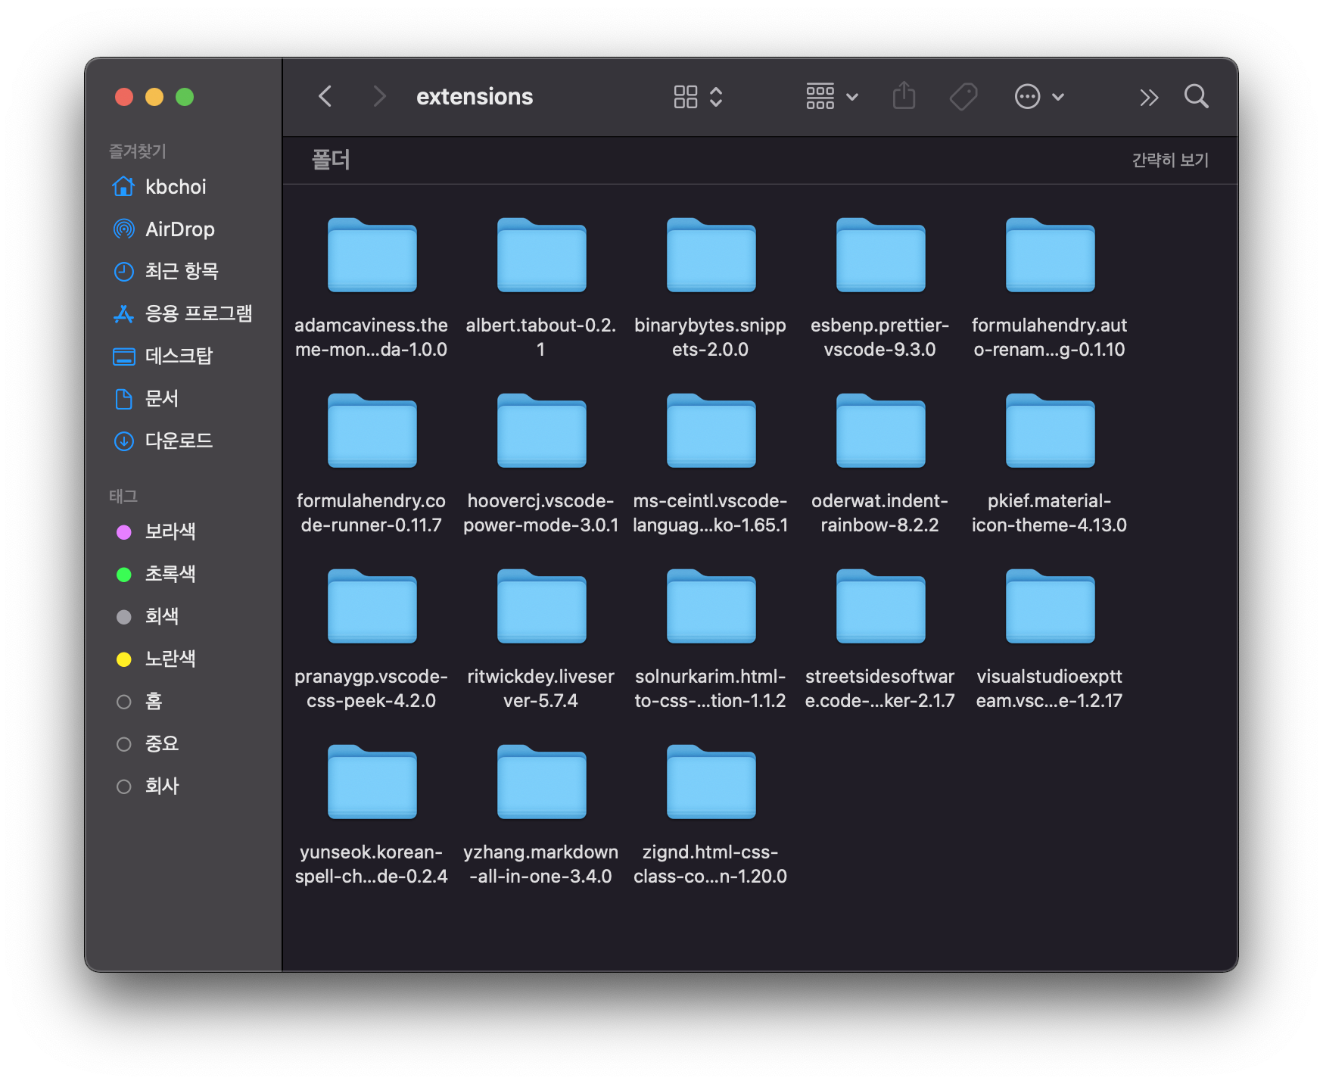Screen dimensions: 1323x1084
Task: Click the Share icon in the toolbar
Action: pos(904,96)
